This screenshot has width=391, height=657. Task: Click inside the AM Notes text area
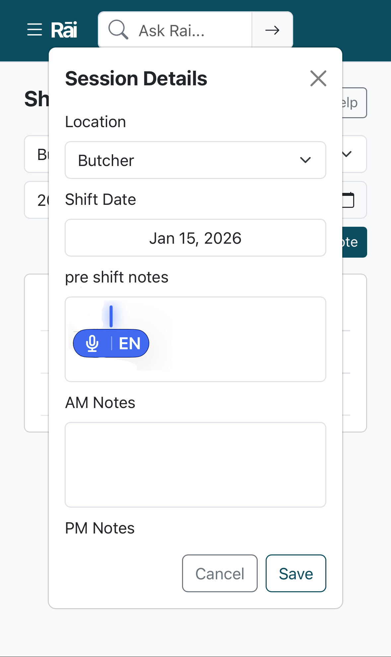click(195, 464)
